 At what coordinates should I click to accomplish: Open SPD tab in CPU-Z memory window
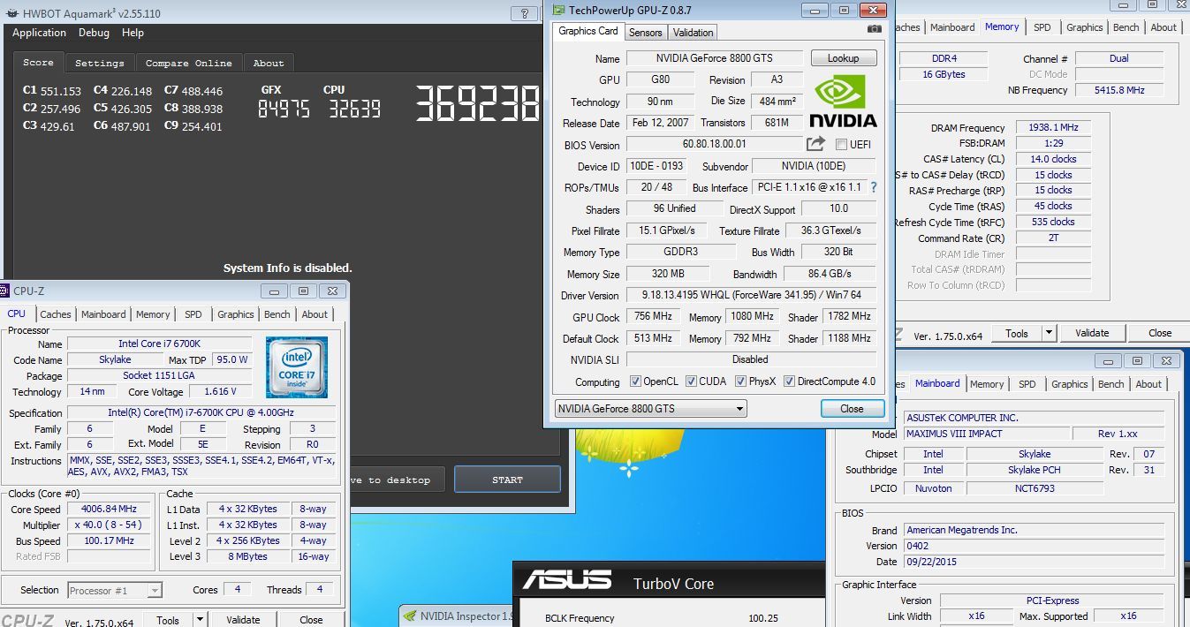point(1042,27)
